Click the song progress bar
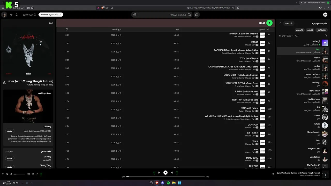 [165, 177]
